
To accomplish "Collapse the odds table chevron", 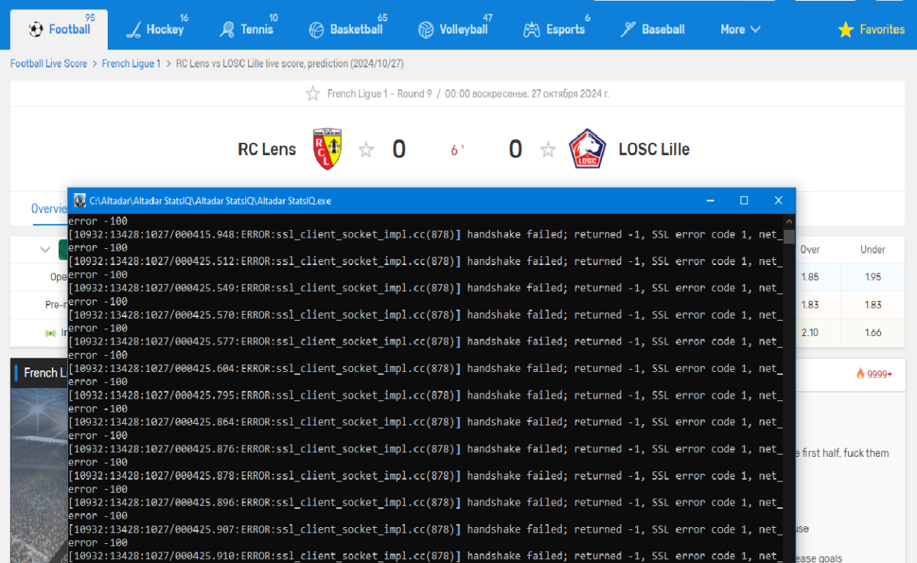I will [x=45, y=250].
